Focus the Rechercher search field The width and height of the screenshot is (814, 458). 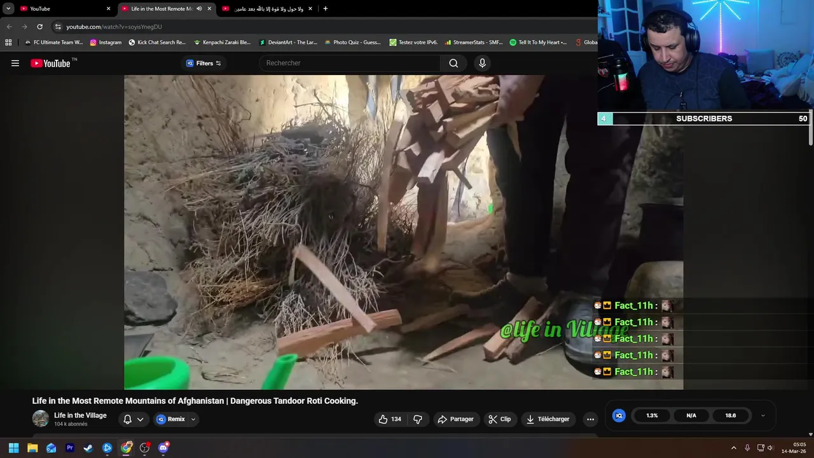[x=350, y=63]
